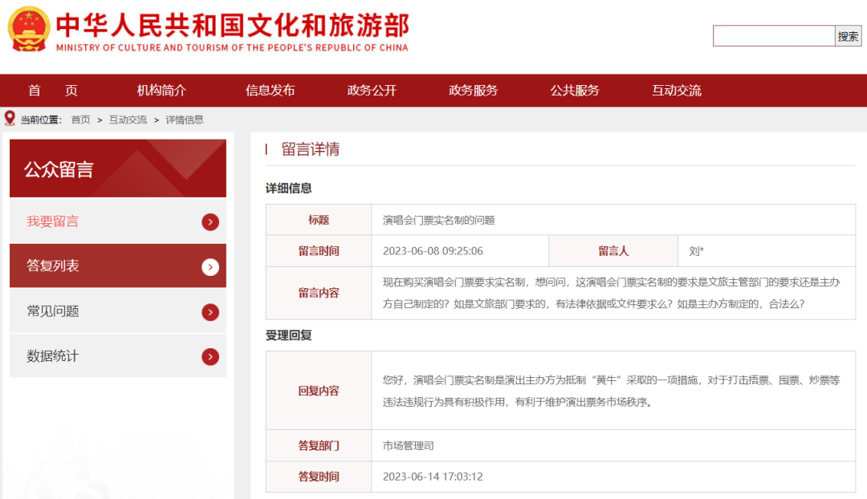Open 我要留言 in the sidebar
867x499 pixels.
(x=118, y=221)
